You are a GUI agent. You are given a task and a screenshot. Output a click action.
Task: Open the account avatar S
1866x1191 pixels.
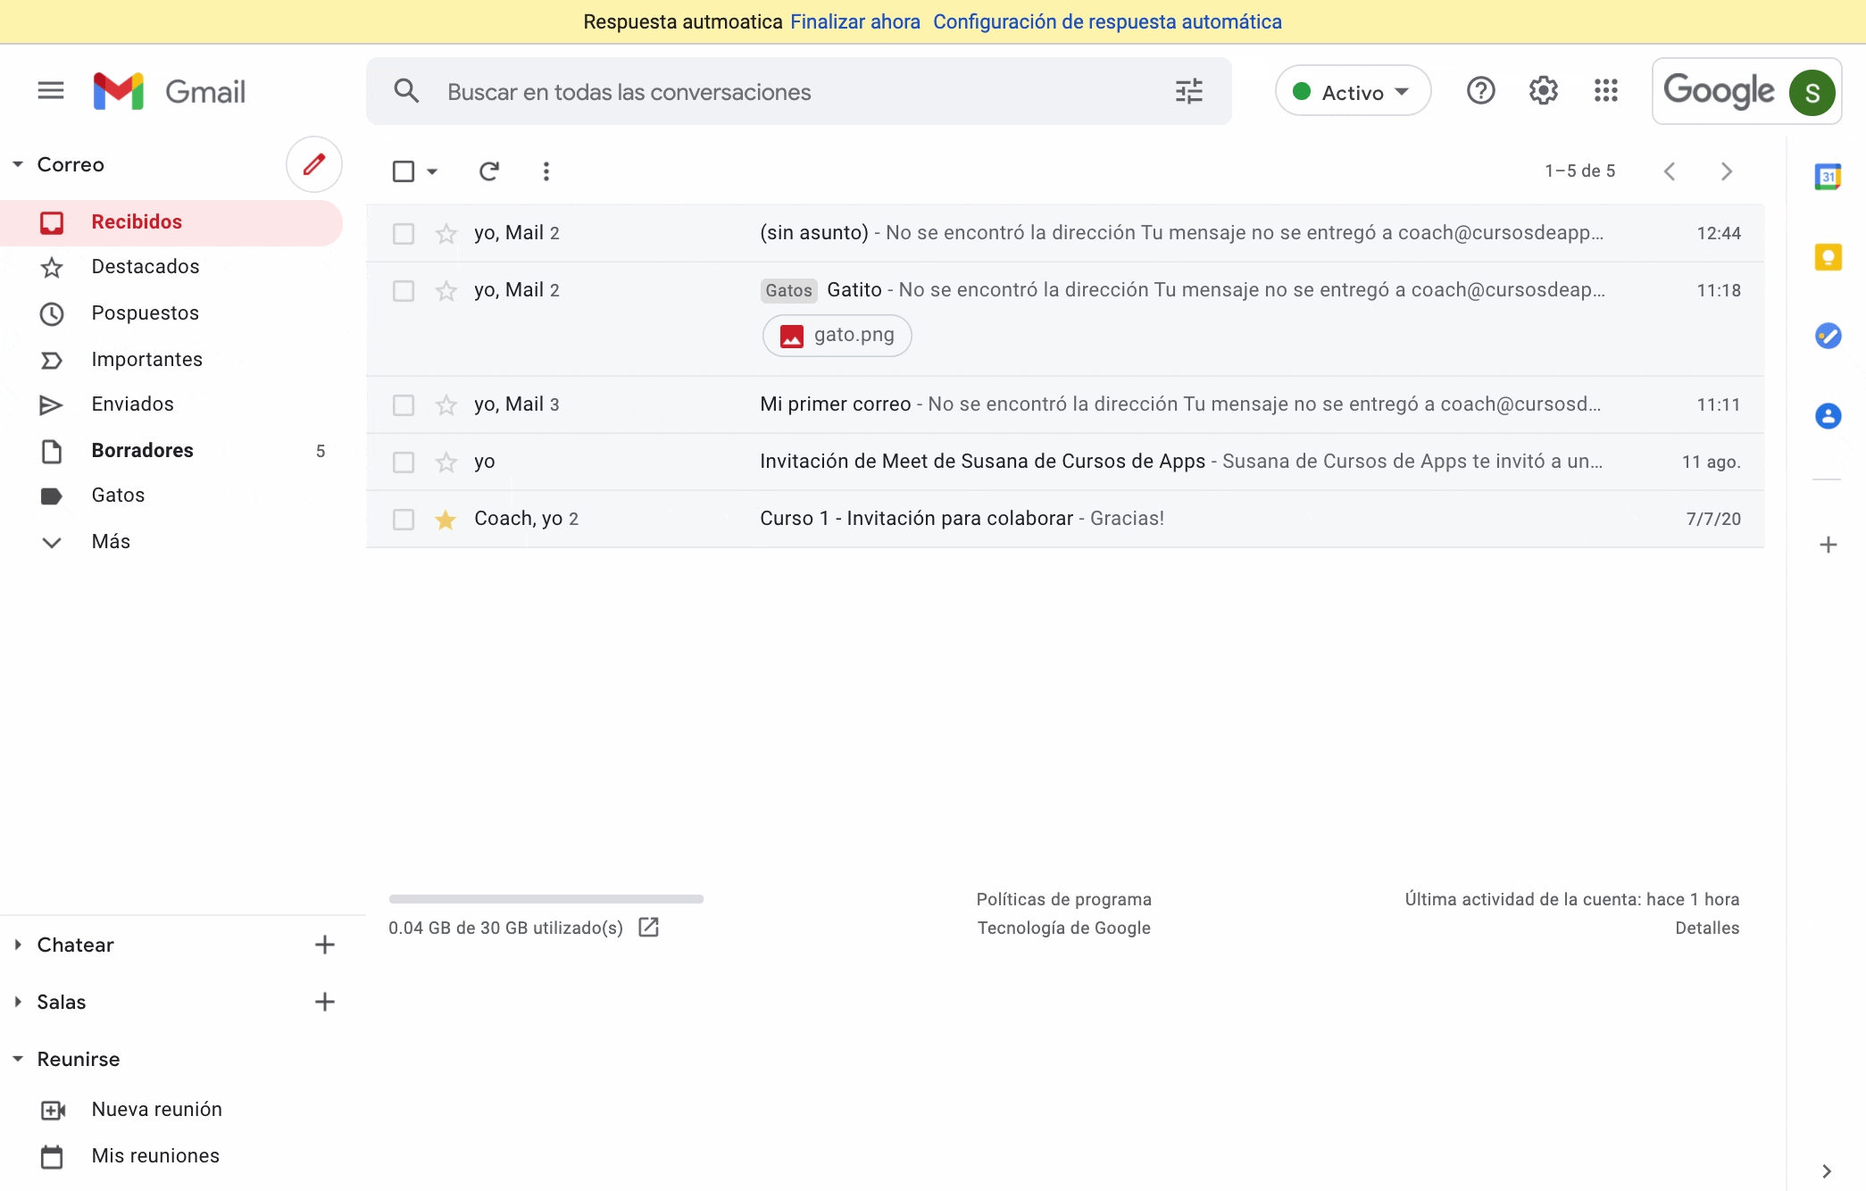coord(1812,92)
